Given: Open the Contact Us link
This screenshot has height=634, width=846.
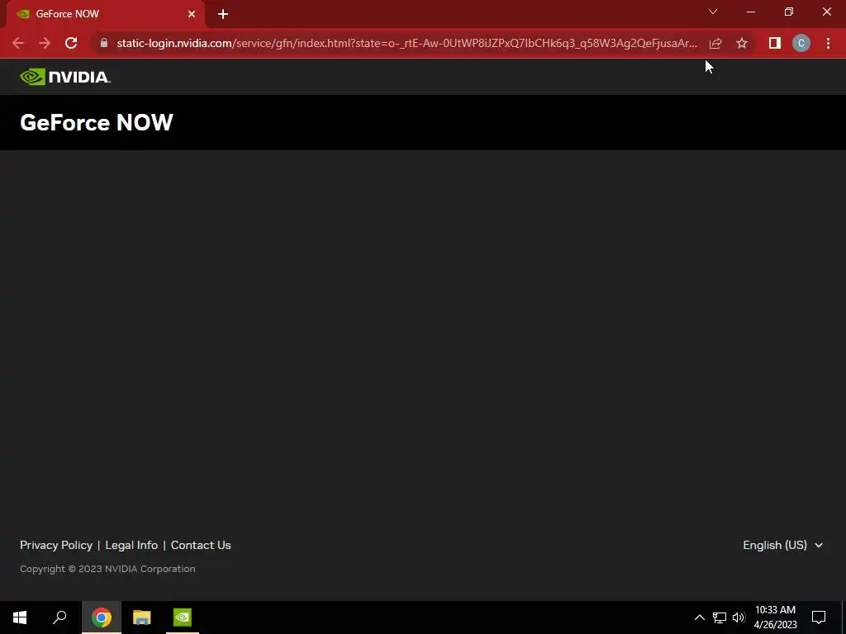Looking at the screenshot, I should click(201, 545).
